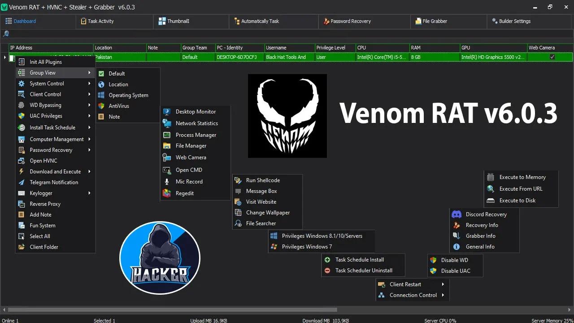The image size is (574, 323).
Task: Uncheck the Web Camera checkbox for the client
Action: pos(552,57)
